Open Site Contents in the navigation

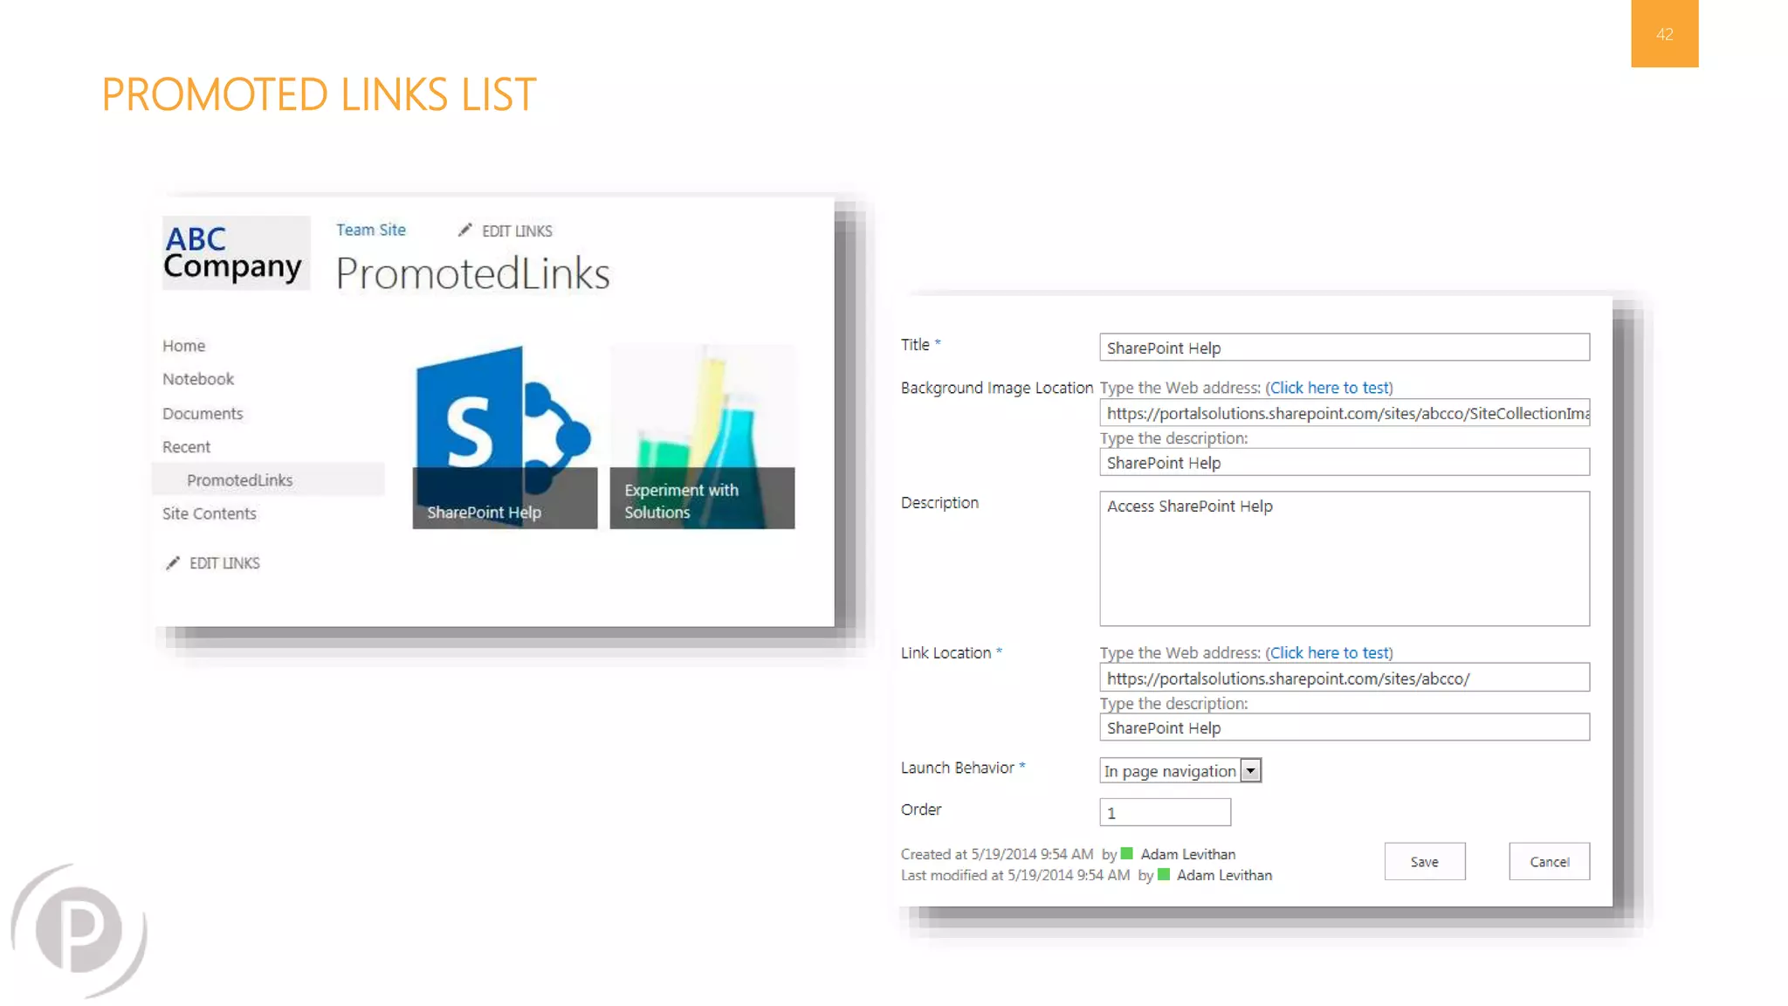point(210,513)
